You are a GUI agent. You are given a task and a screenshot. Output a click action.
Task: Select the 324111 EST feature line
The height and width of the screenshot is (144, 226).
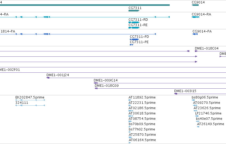[30, 105]
